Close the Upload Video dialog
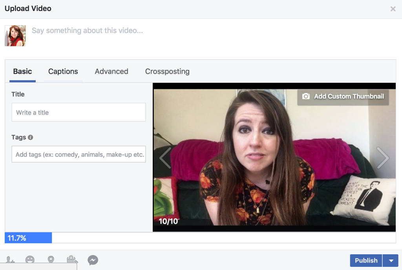The image size is (402, 270). point(393,8)
